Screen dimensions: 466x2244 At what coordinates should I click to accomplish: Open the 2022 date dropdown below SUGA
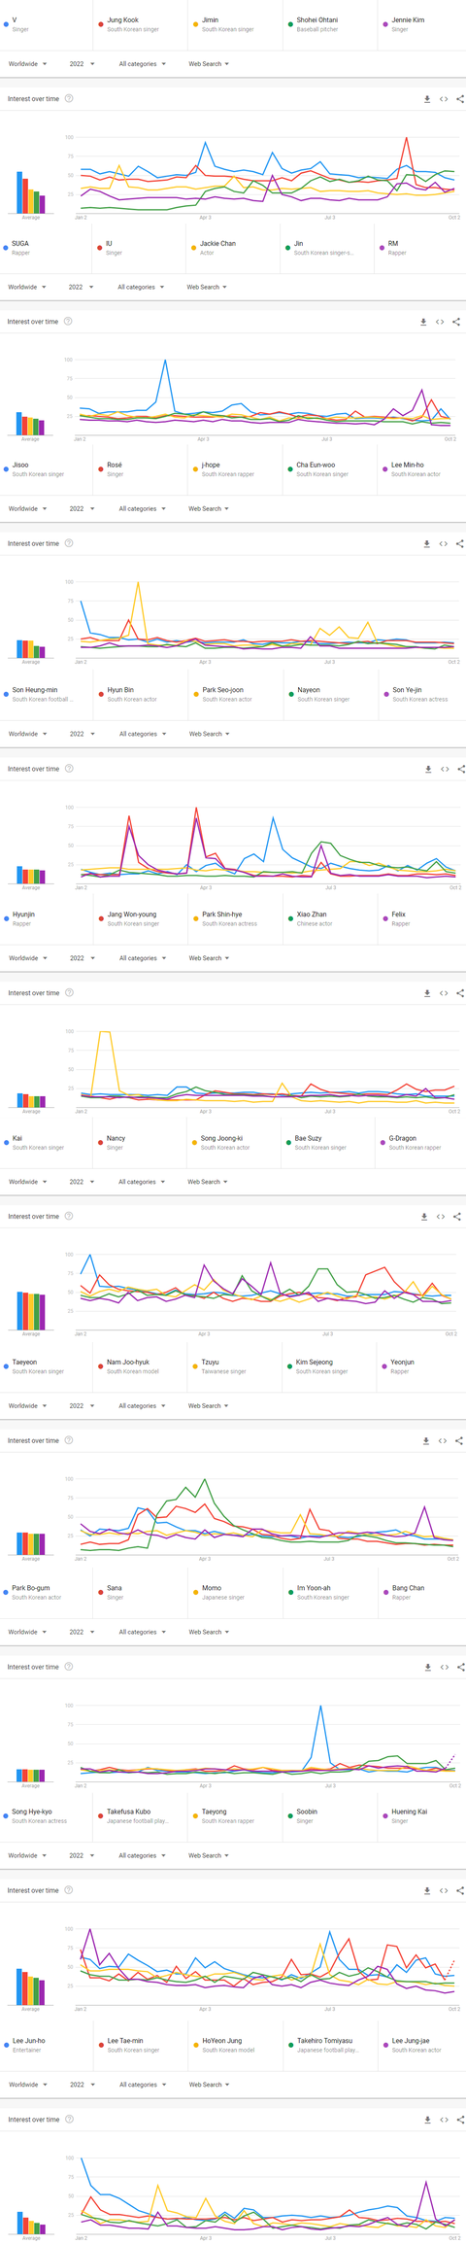pyautogui.click(x=82, y=288)
